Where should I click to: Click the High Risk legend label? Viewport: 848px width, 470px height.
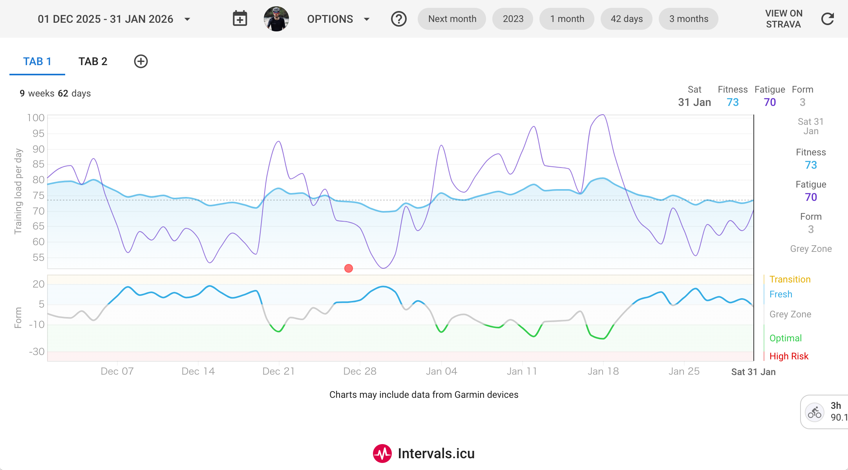tap(789, 356)
